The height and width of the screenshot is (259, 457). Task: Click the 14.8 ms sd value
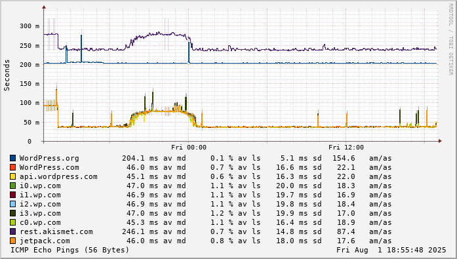coord(285,231)
